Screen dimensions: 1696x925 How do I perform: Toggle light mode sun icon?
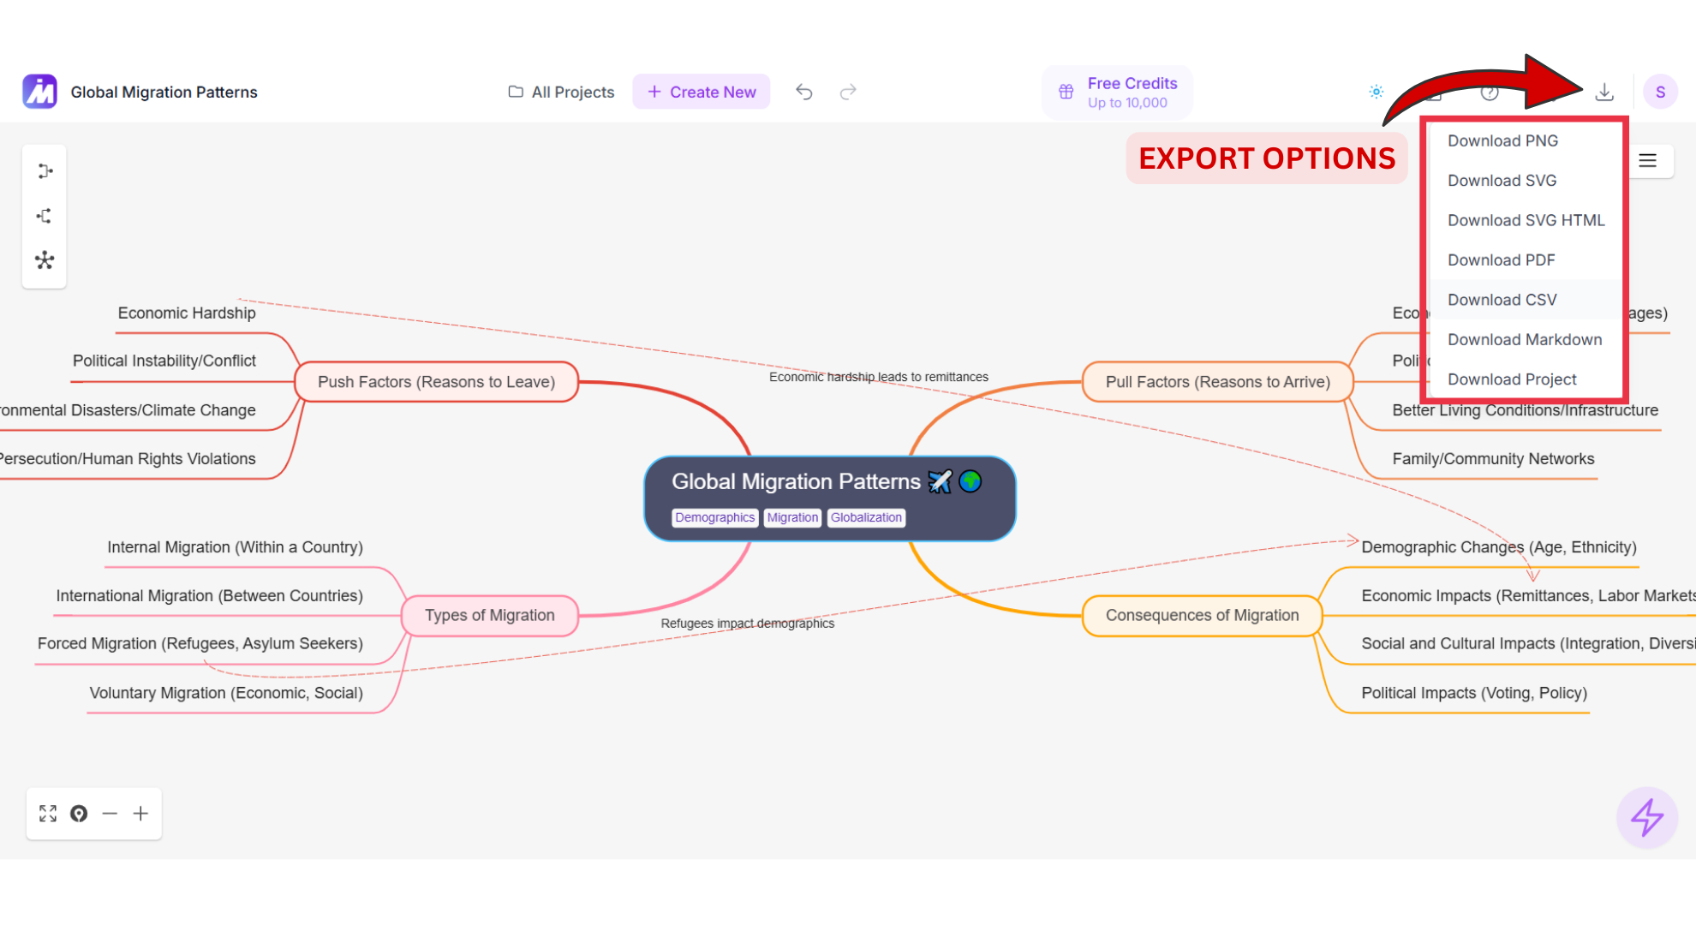pyautogui.click(x=1376, y=92)
